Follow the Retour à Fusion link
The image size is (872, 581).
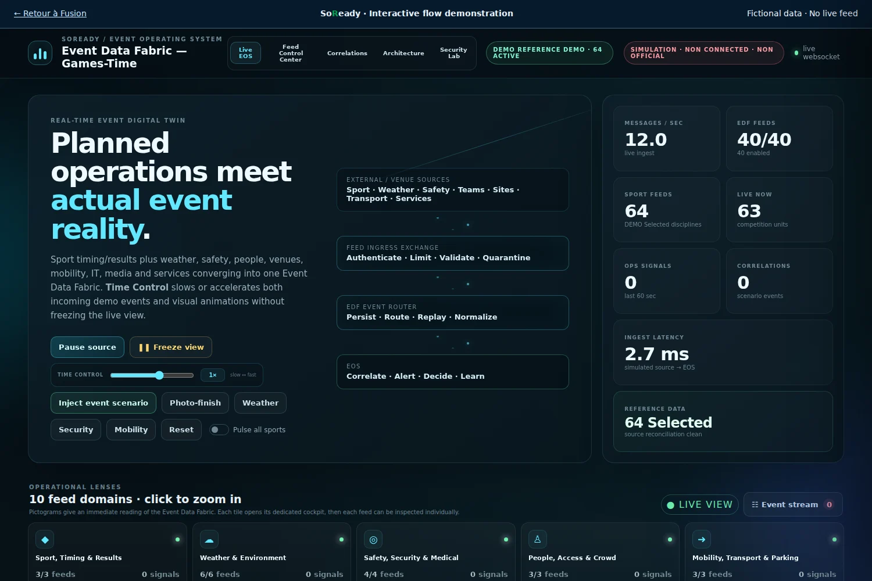click(x=50, y=13)
